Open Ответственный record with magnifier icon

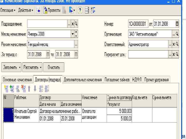tap(177, 44)
